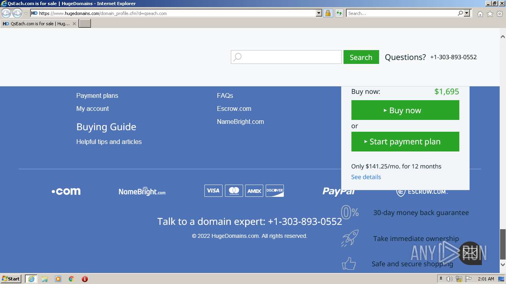Click the HugeDomains domain search field
The width and height of the screenshot is (506, 284).
click(286, 57)
